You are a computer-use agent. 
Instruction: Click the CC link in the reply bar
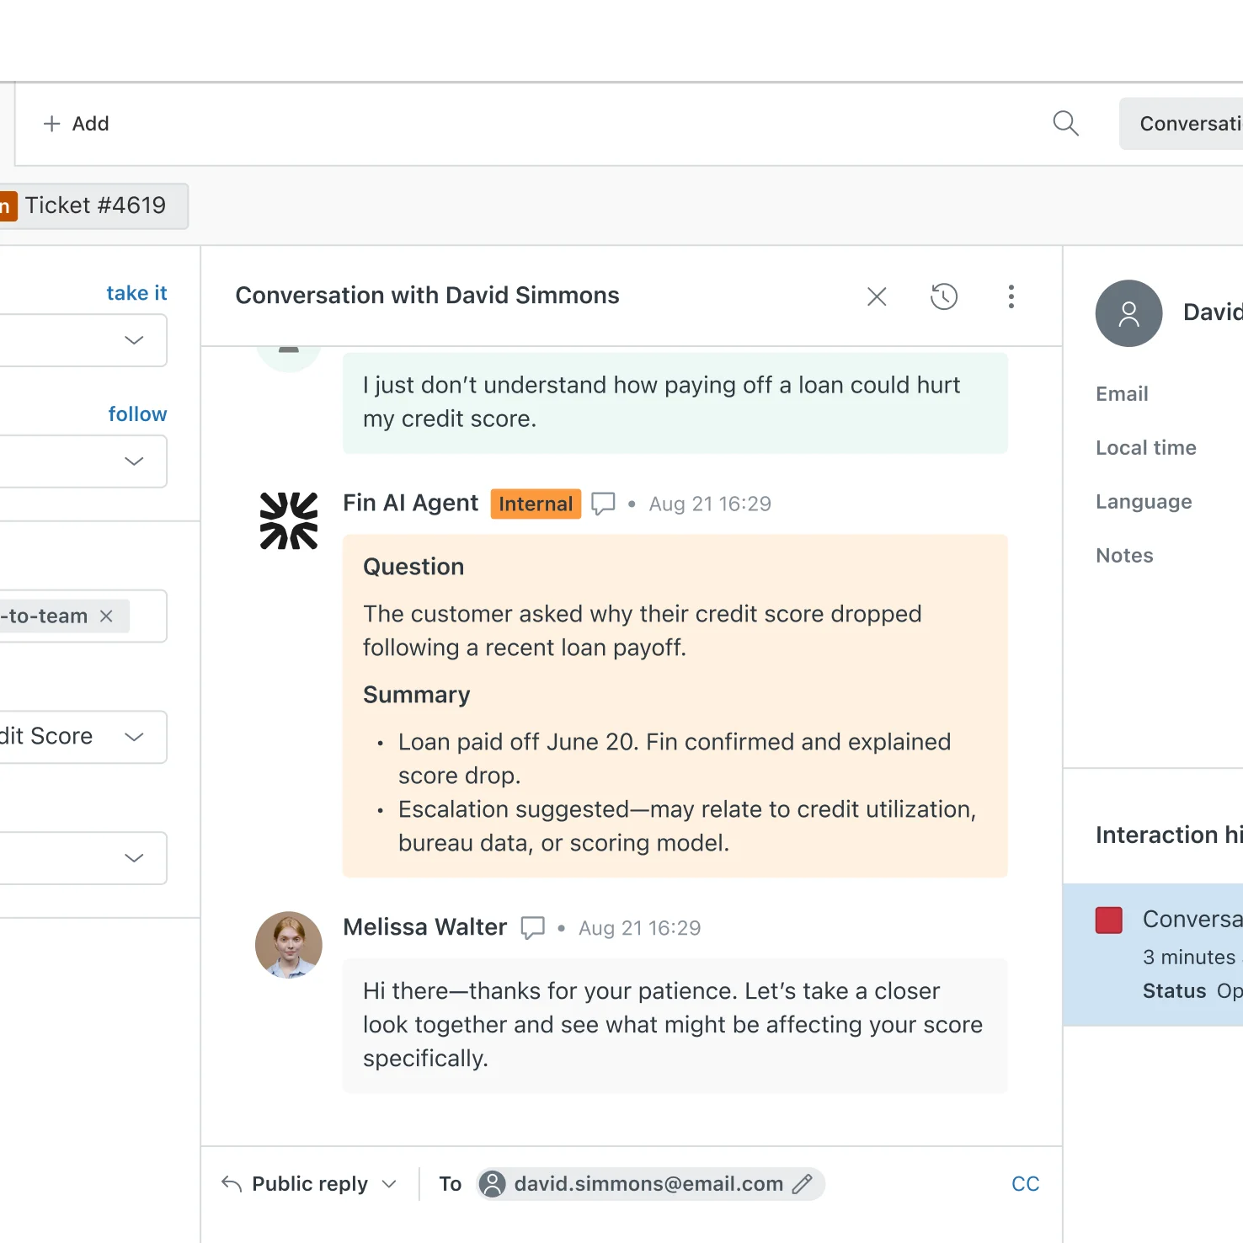[x=1025, y=1183]
